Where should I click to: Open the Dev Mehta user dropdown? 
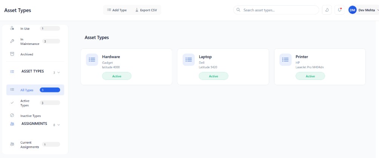(x=363, y=10)
